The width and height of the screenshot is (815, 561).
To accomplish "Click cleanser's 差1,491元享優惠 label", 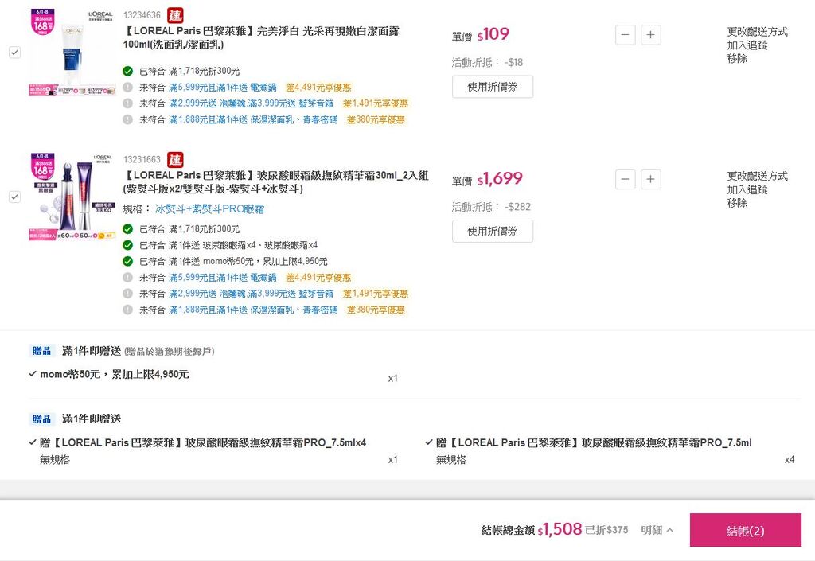I will (376, 103).
